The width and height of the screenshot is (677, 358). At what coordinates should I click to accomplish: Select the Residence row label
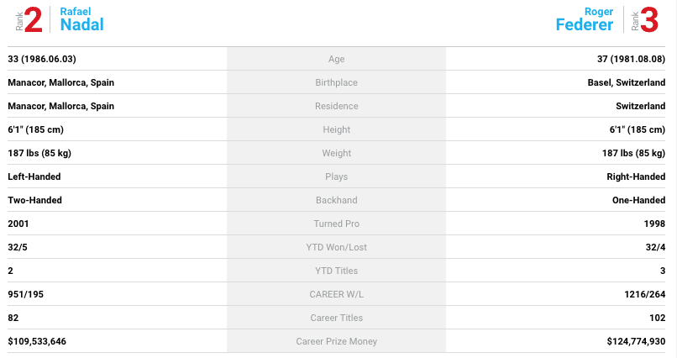pos(336,106)
